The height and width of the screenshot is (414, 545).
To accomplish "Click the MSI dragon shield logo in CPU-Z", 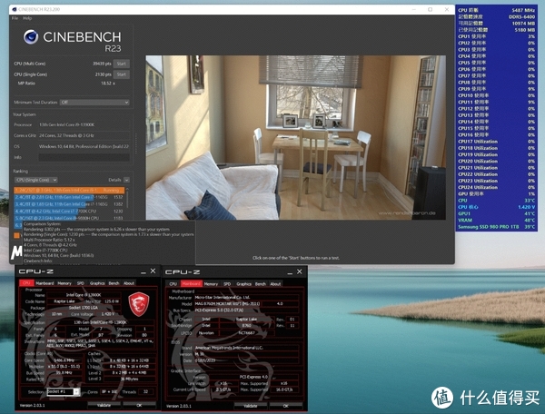I will point(139,303).
